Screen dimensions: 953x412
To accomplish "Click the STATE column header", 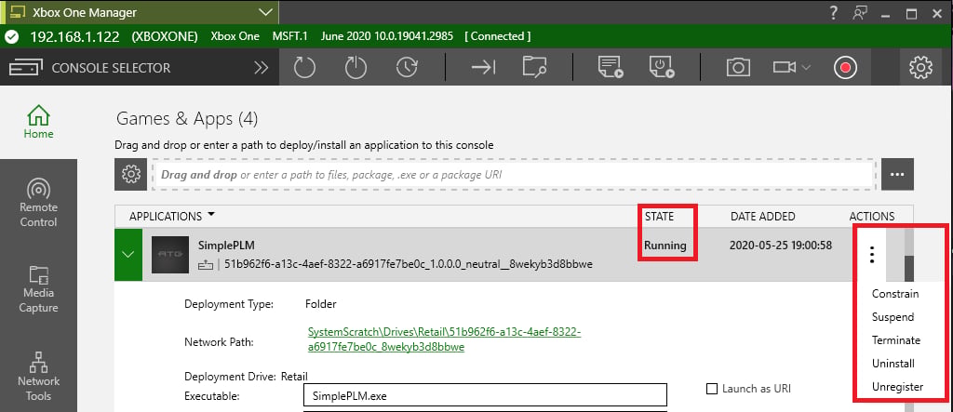I will [660, 217].
